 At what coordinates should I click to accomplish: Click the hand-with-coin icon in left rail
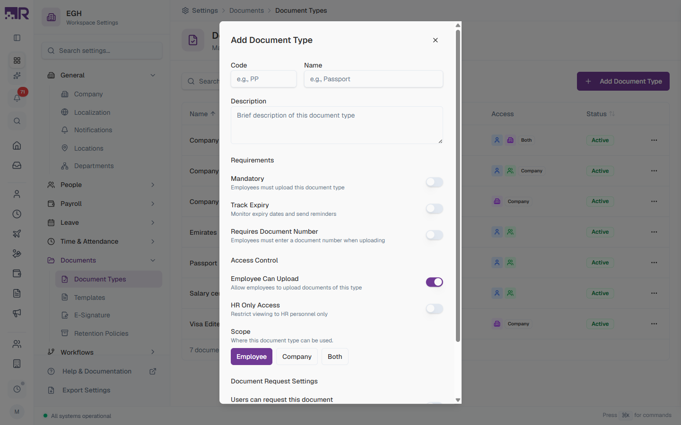point(17,254)
